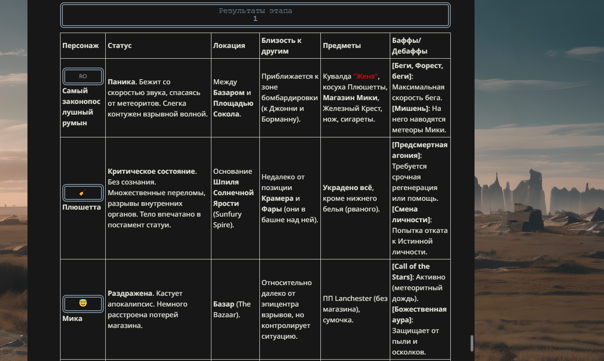Collapse the Результаты этапа 1 block
The image size is (604, 361).
click(x=255, y=15)
